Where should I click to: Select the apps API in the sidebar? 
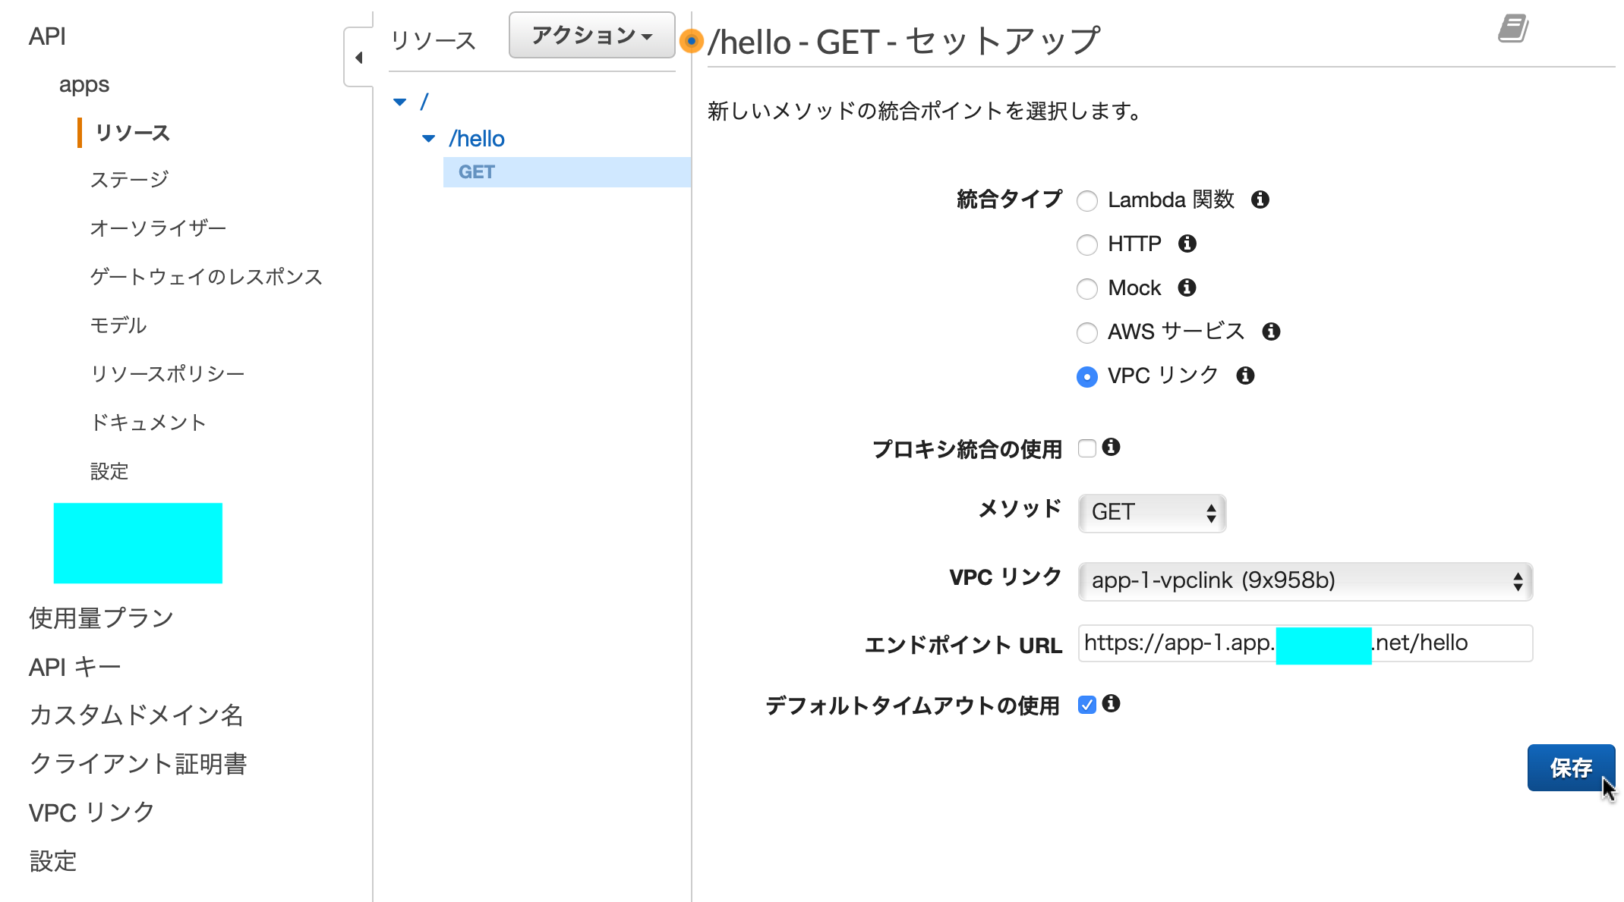pyautogui.click(x=84, y=84)
